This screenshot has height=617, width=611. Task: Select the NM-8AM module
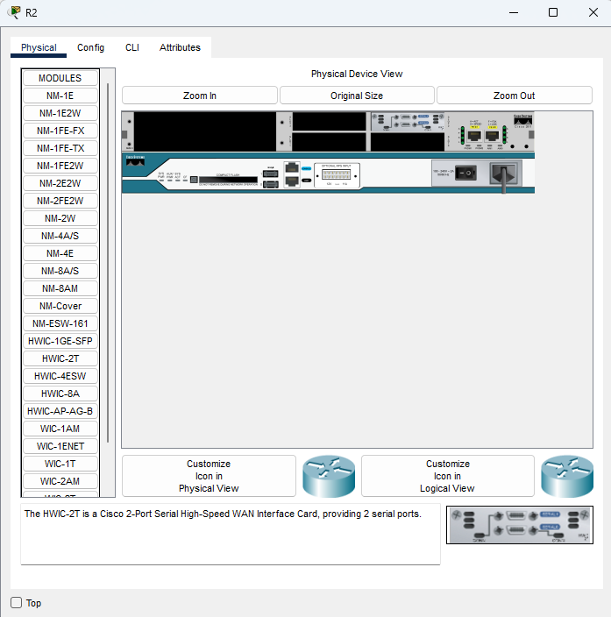pyautogui.click(x=60, y=288)
